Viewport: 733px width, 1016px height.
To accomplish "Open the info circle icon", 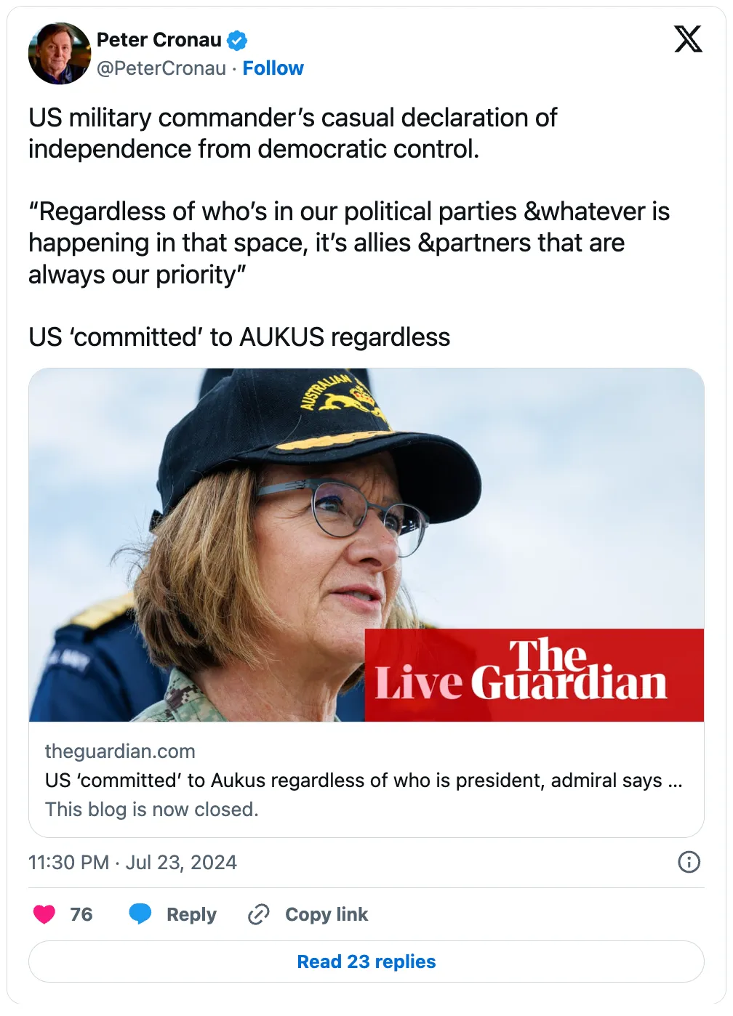I will click(688, 862).
